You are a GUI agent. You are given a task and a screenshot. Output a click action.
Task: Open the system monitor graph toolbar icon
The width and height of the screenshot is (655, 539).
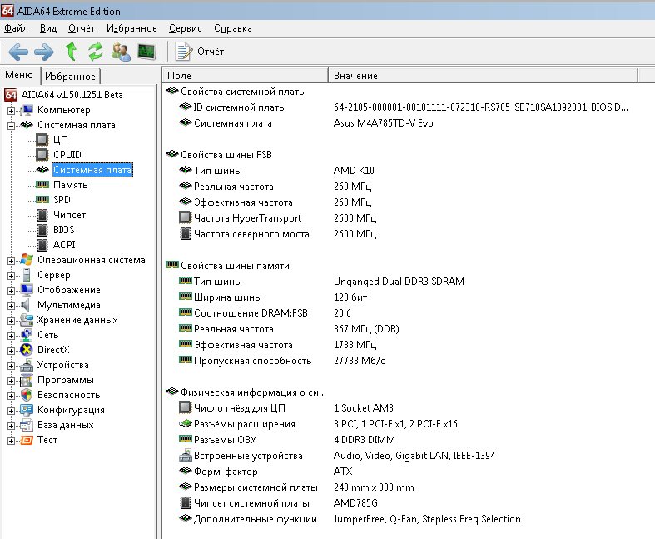(146, 52)
